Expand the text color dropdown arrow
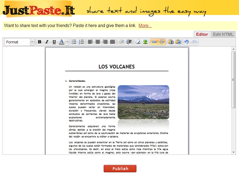The width and height of the screenshot is (239, 175). pyautogui.click(x=67, y=42)
